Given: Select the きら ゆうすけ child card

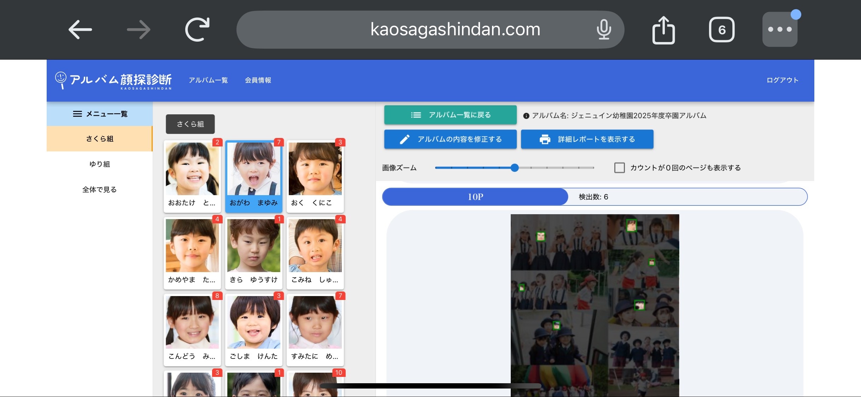Looking at the screenshot, I should (254, 253).
